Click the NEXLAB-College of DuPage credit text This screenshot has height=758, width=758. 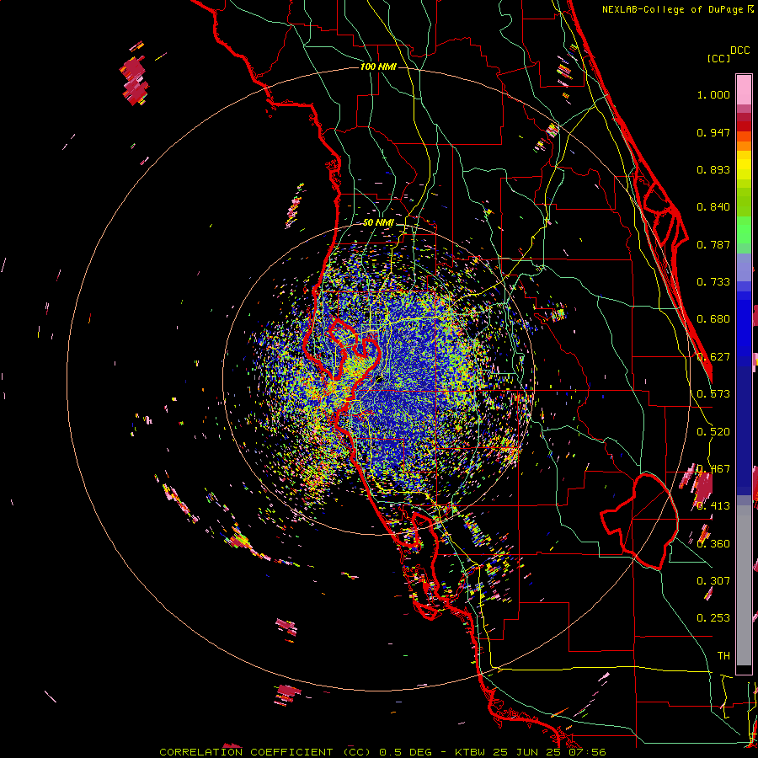pos(672,9)
